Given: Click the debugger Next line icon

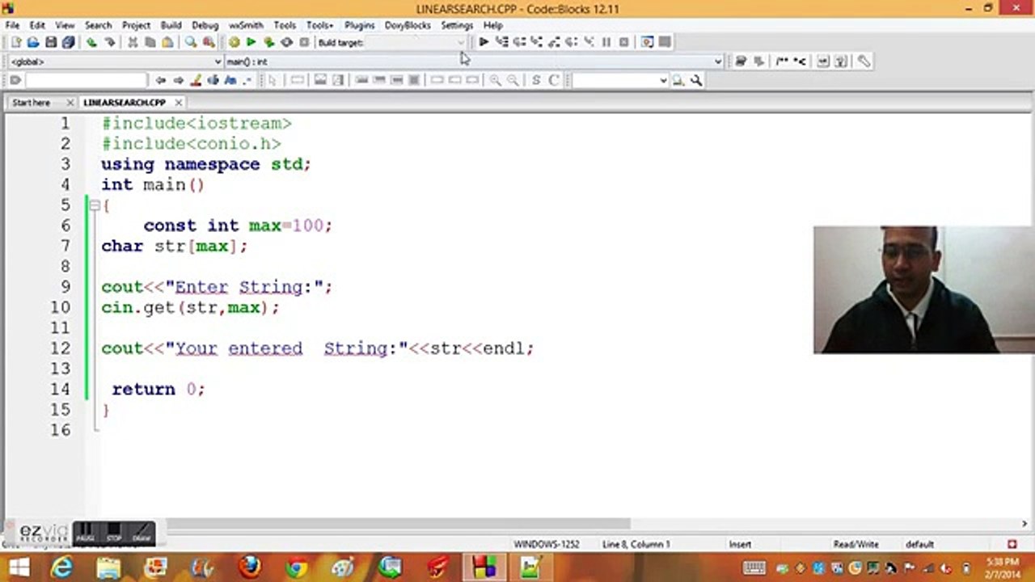Looking at the screenshot, I should 519,42.
